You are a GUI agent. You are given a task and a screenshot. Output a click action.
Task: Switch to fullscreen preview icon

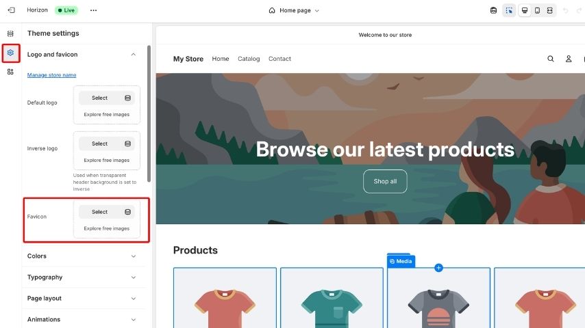[x=549, y=10]
